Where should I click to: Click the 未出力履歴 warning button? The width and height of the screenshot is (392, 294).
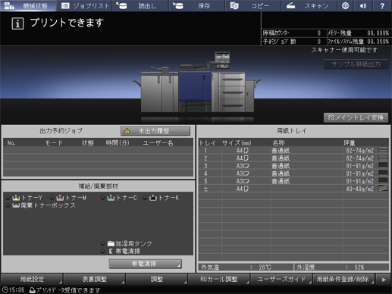(x=155, y=131)
